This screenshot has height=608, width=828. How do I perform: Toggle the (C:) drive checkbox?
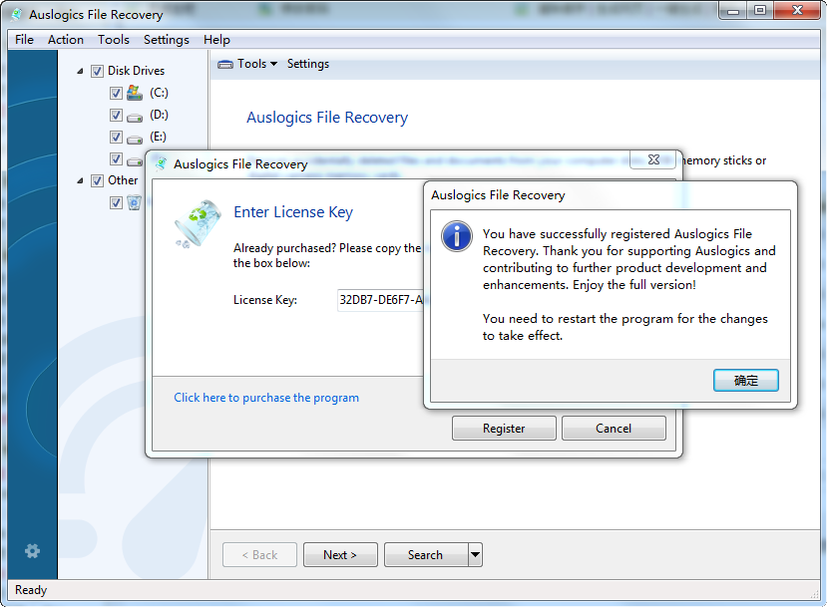pos(116,93)
